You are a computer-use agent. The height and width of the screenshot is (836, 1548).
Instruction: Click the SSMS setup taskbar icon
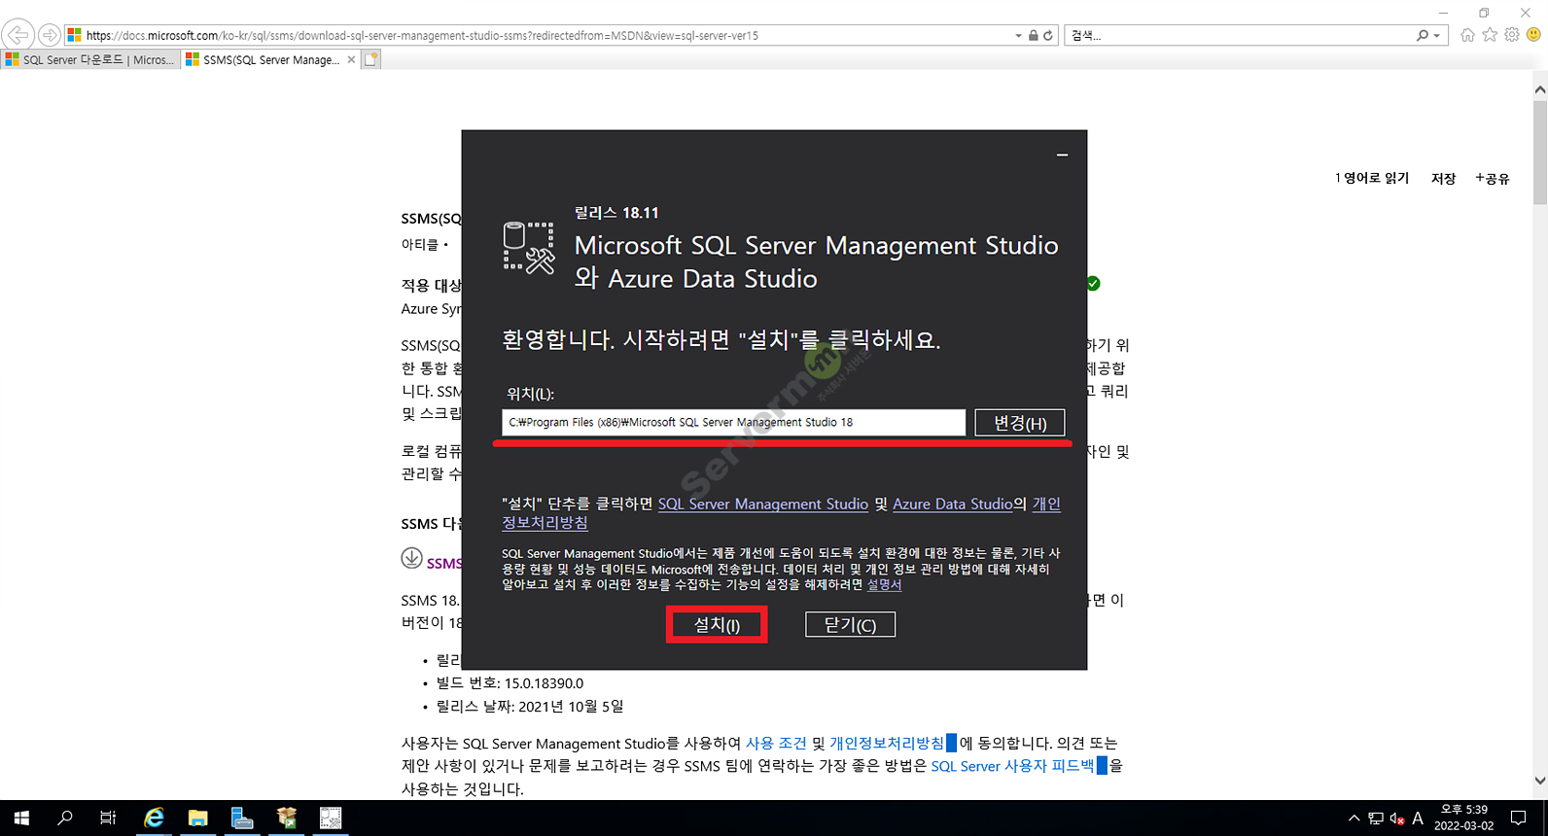[331, 818]
